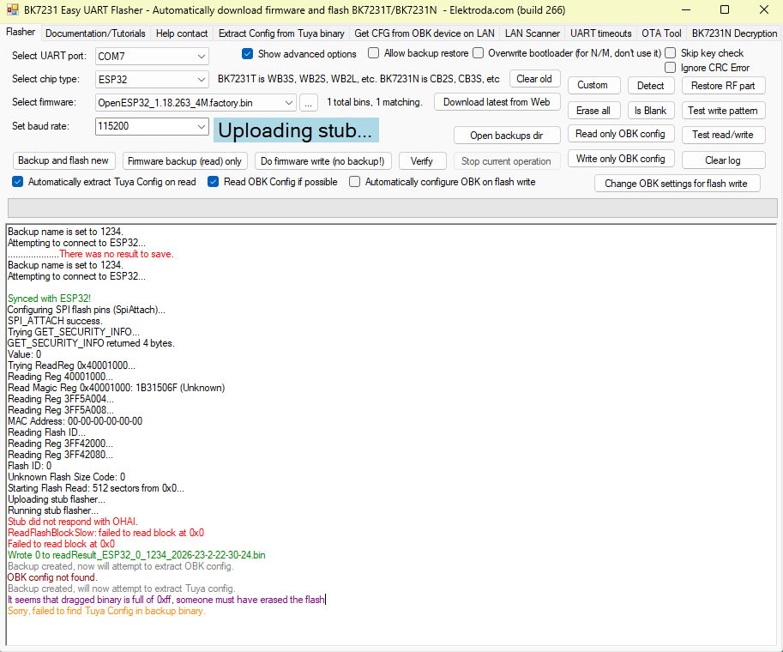Click log line 'Failed to read block at 0x0'
This screenshot has height=652, width=783.
(x=61, y=544)
